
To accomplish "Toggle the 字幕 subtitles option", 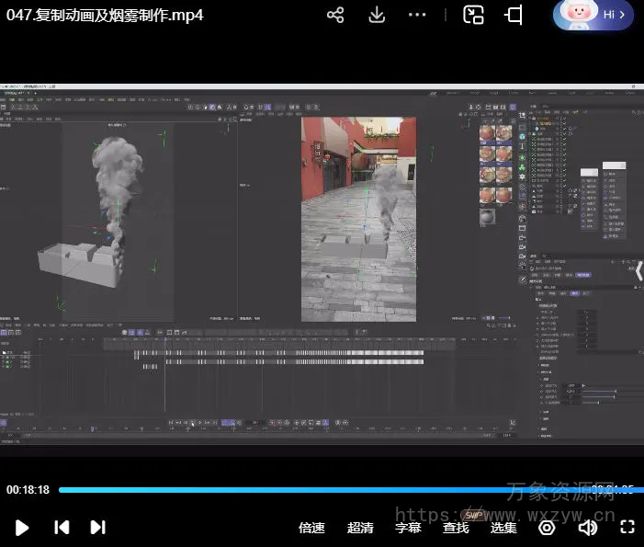I will (408, 528).
